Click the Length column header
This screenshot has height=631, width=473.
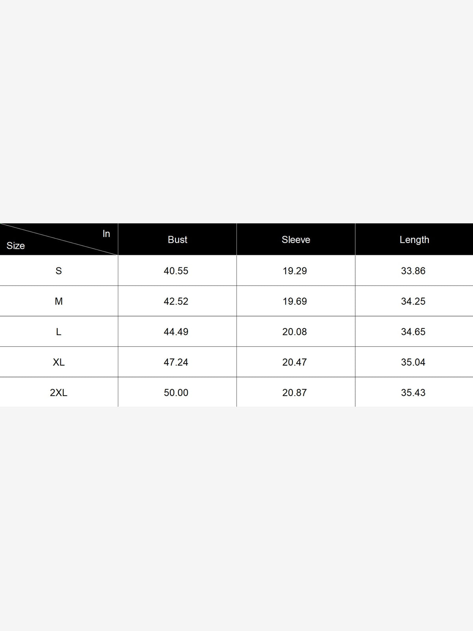point(414,239)
